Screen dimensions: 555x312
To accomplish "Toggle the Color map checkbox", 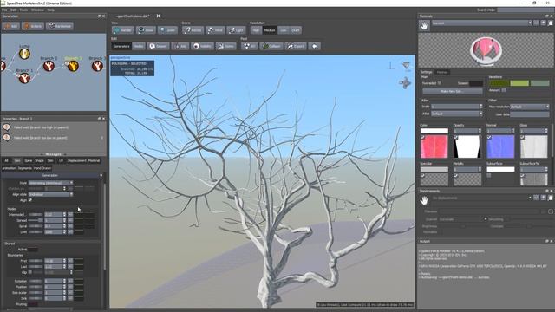I will click(422, 137).
